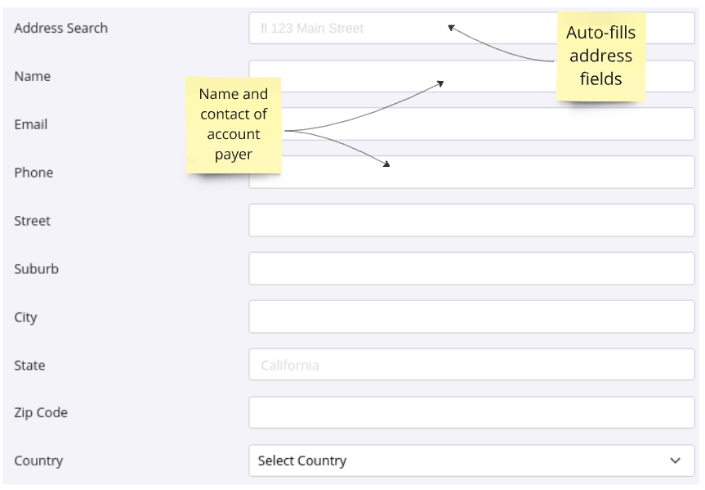Viewport: 705px width, 490px height.
Task: Open the Select Country dropdown
Action: (457, 461)
